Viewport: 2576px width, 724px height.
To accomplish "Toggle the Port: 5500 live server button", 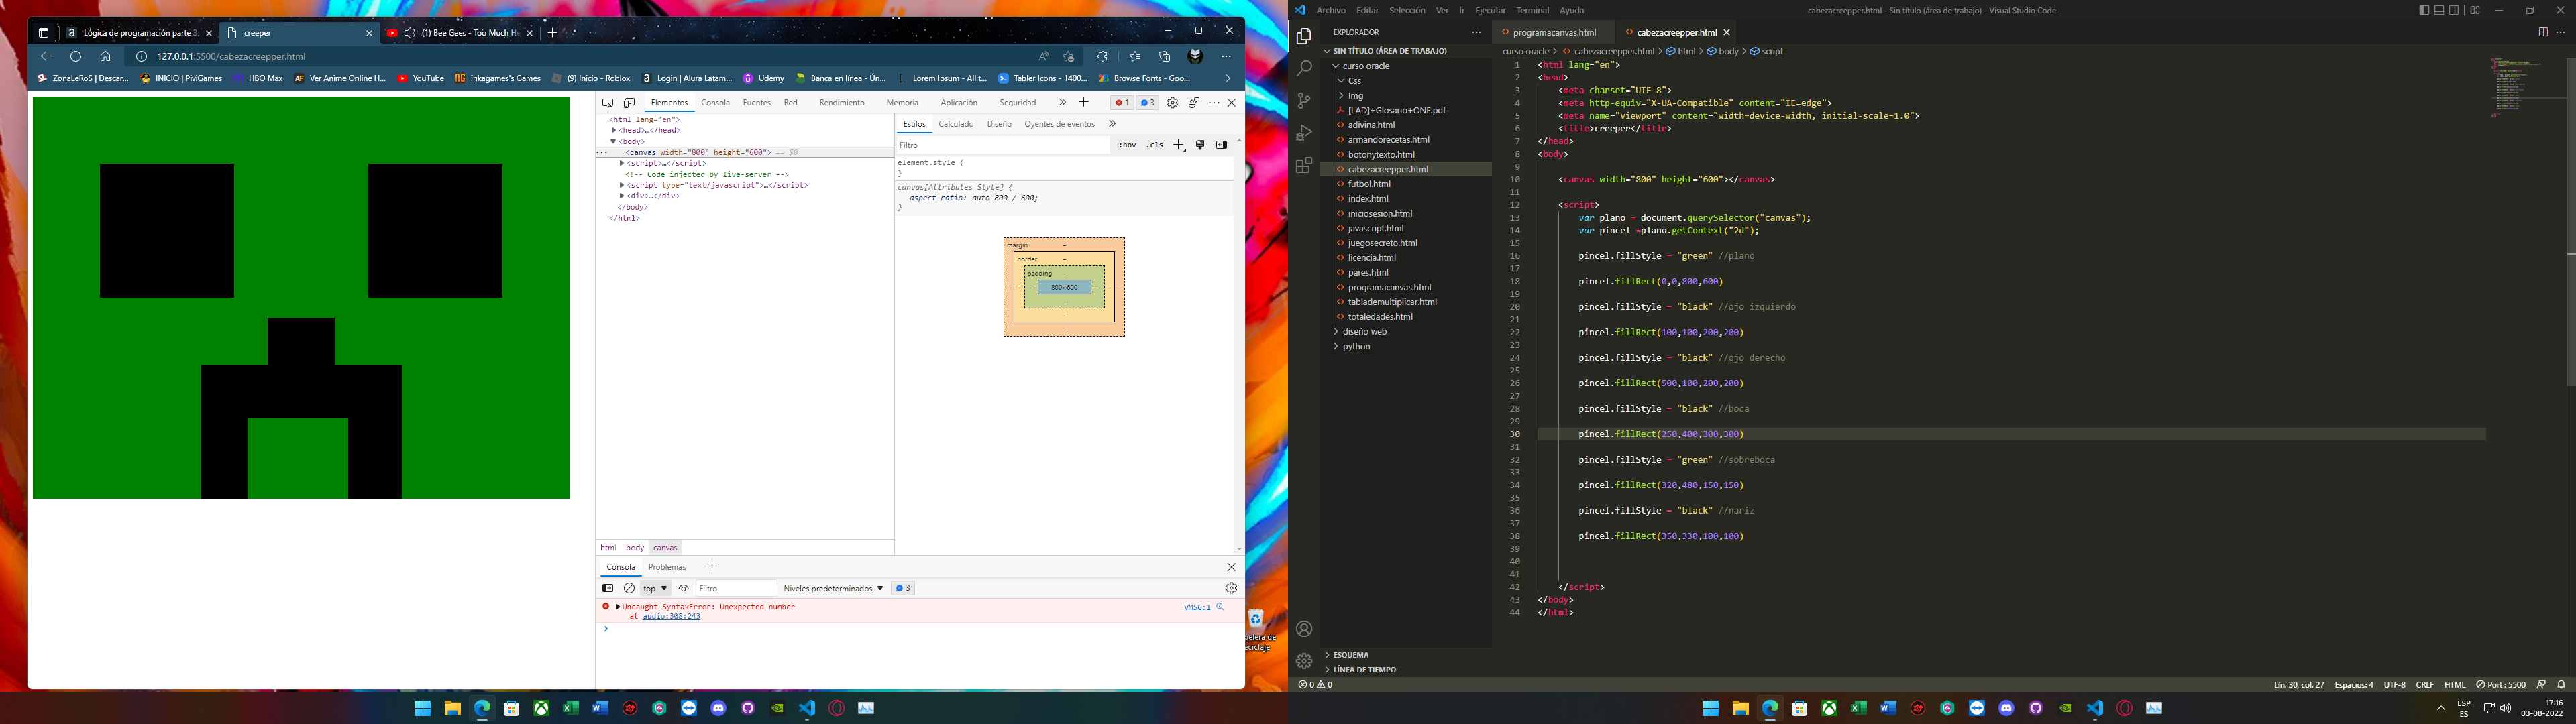I will coord(2501,685).
